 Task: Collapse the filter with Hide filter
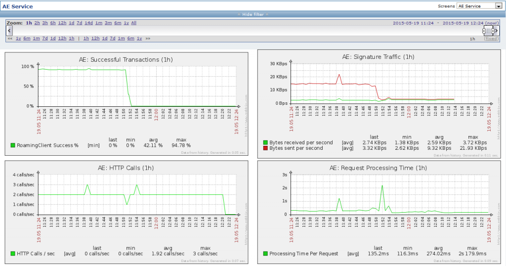coord(253,14)
